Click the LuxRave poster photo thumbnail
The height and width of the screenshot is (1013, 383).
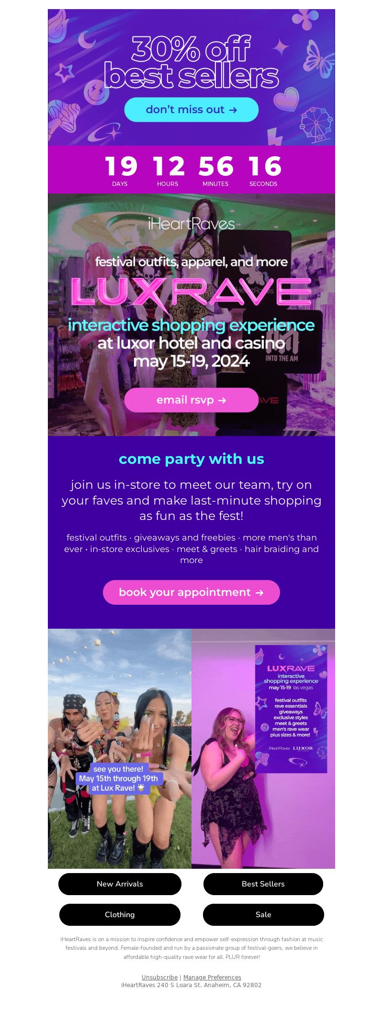(263, 748)
